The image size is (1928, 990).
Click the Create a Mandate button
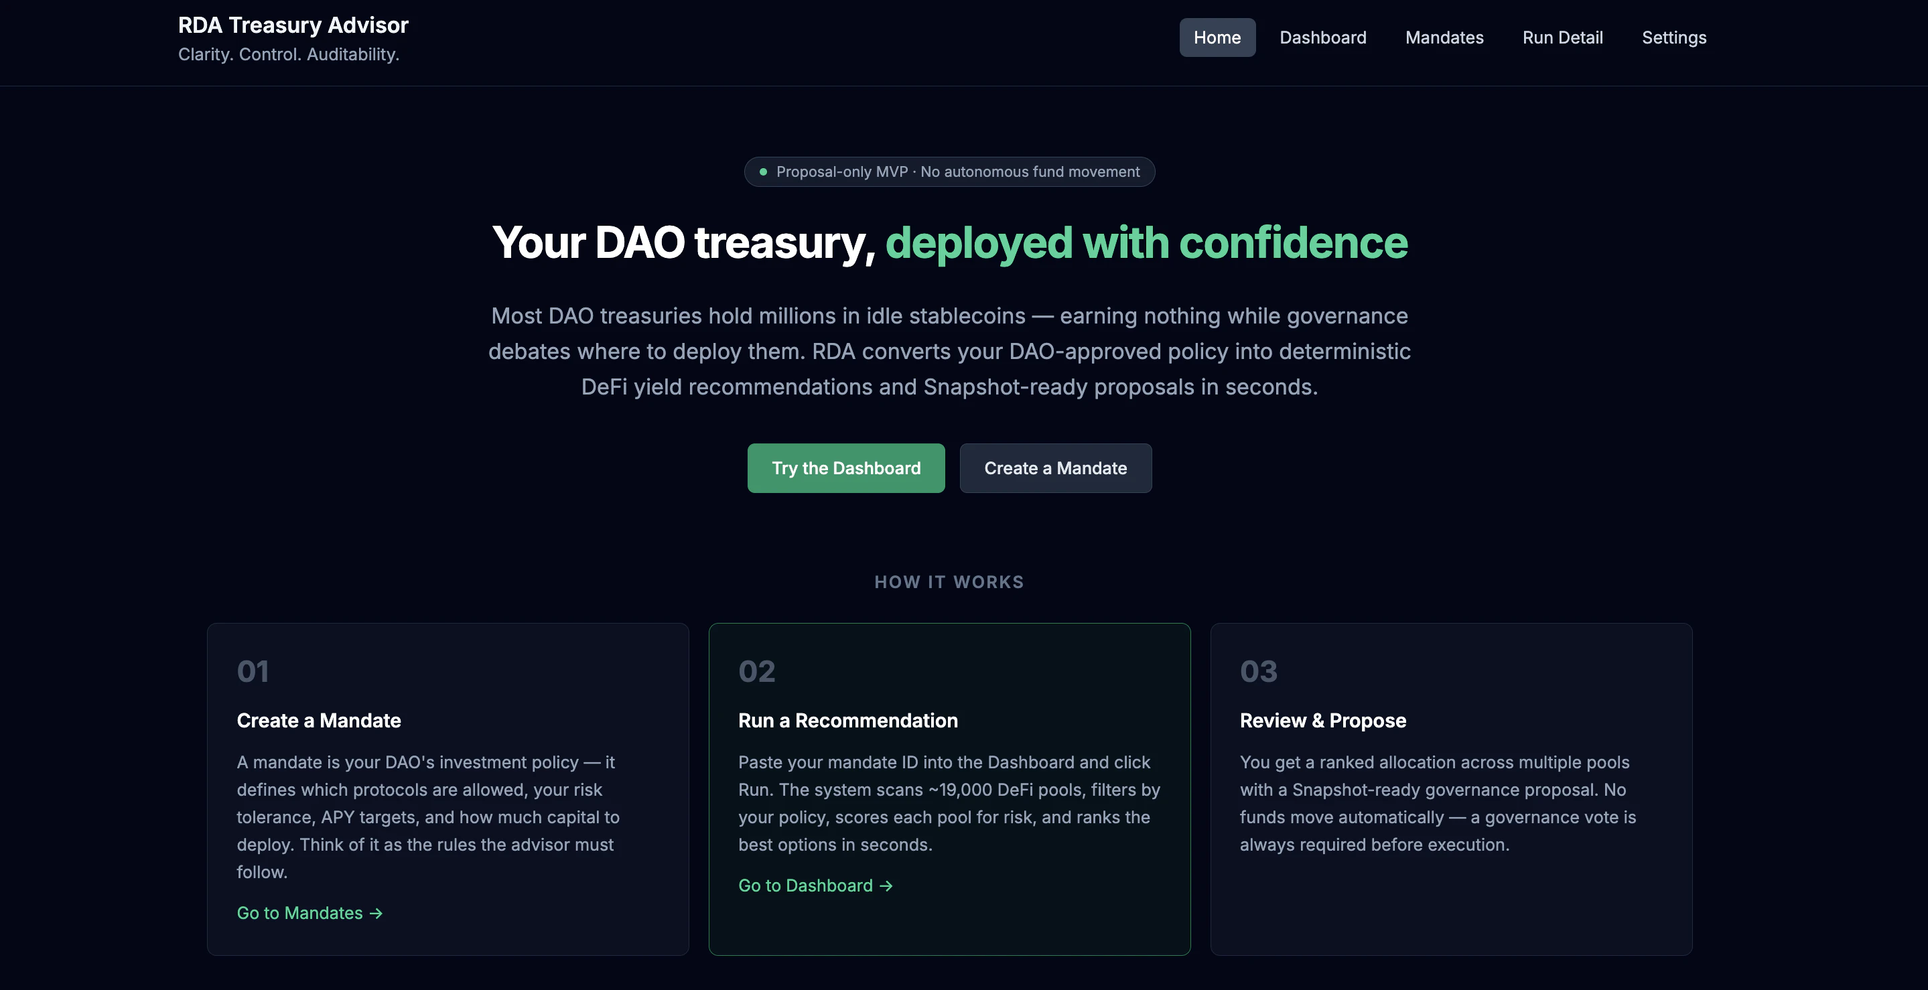pos(1055,468)
